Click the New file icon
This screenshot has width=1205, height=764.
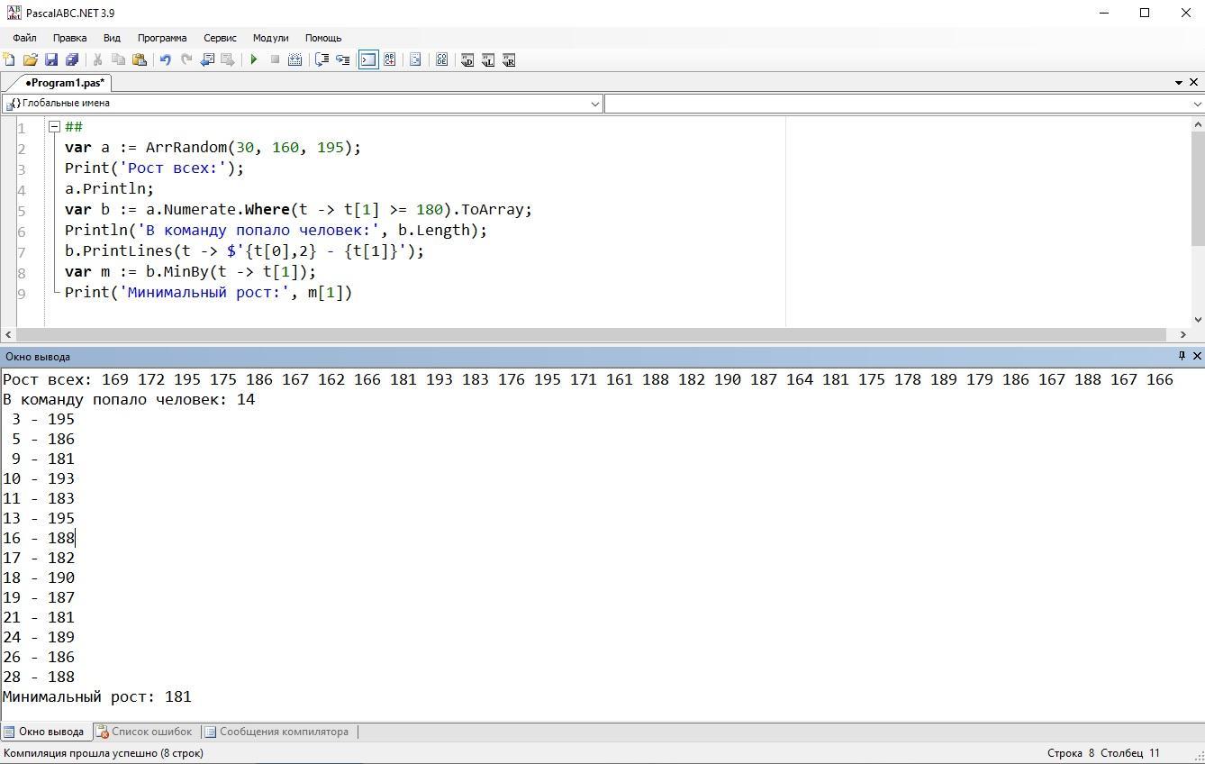click(9, 60)
